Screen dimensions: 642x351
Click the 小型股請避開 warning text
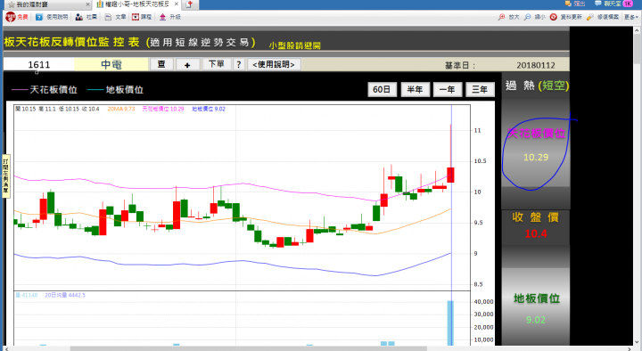(x=295, y=45)
